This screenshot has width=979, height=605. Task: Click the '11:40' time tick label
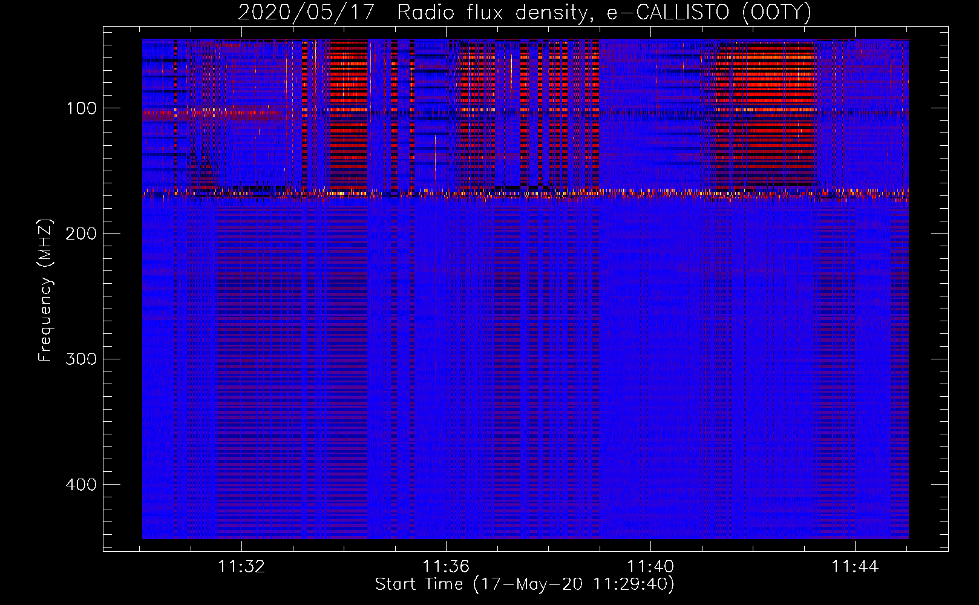(x=650, y=567)
